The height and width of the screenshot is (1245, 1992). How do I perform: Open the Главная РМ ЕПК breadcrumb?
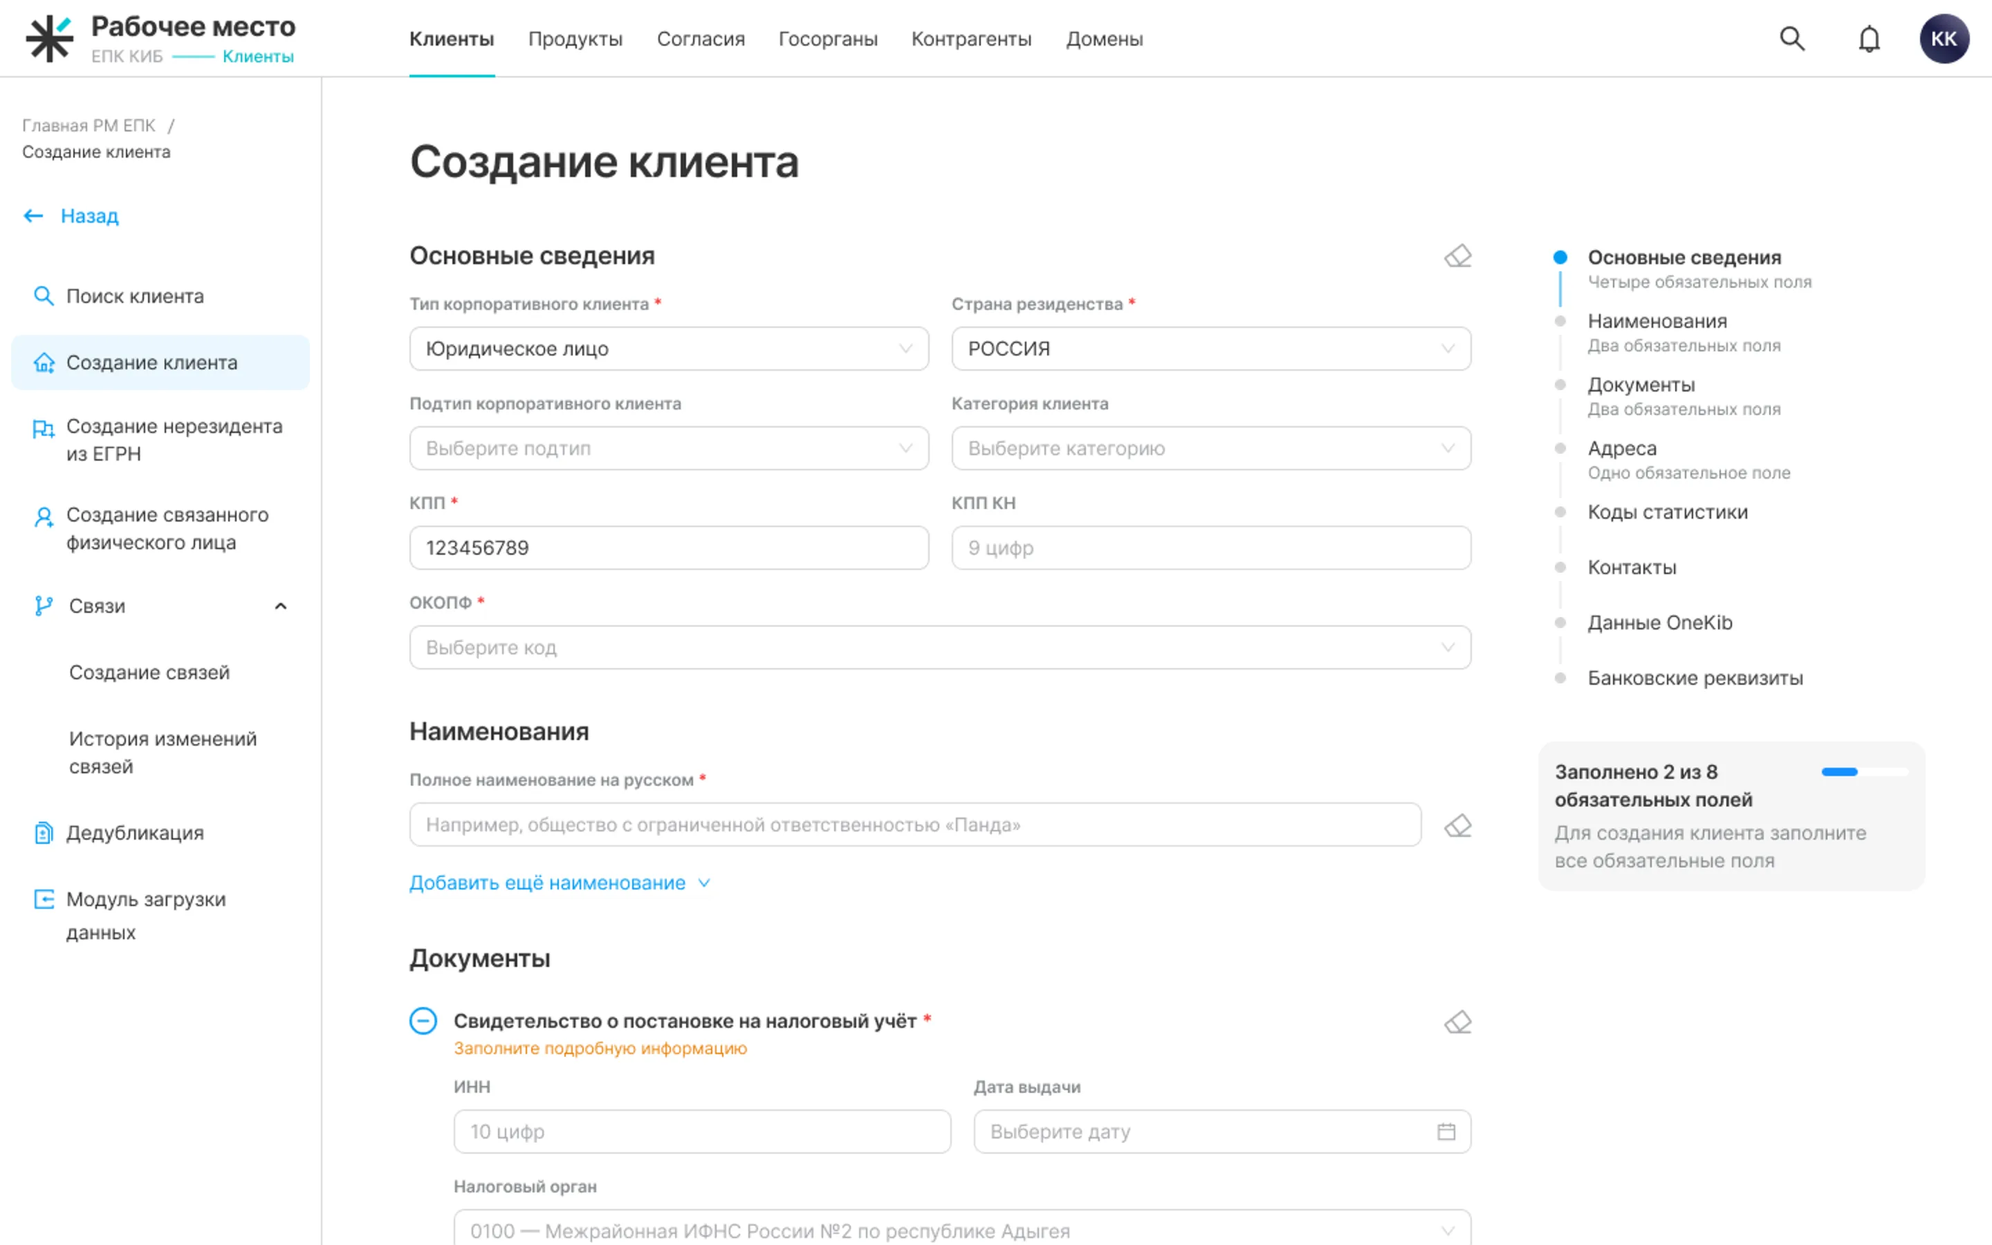(x=89, y=125)
